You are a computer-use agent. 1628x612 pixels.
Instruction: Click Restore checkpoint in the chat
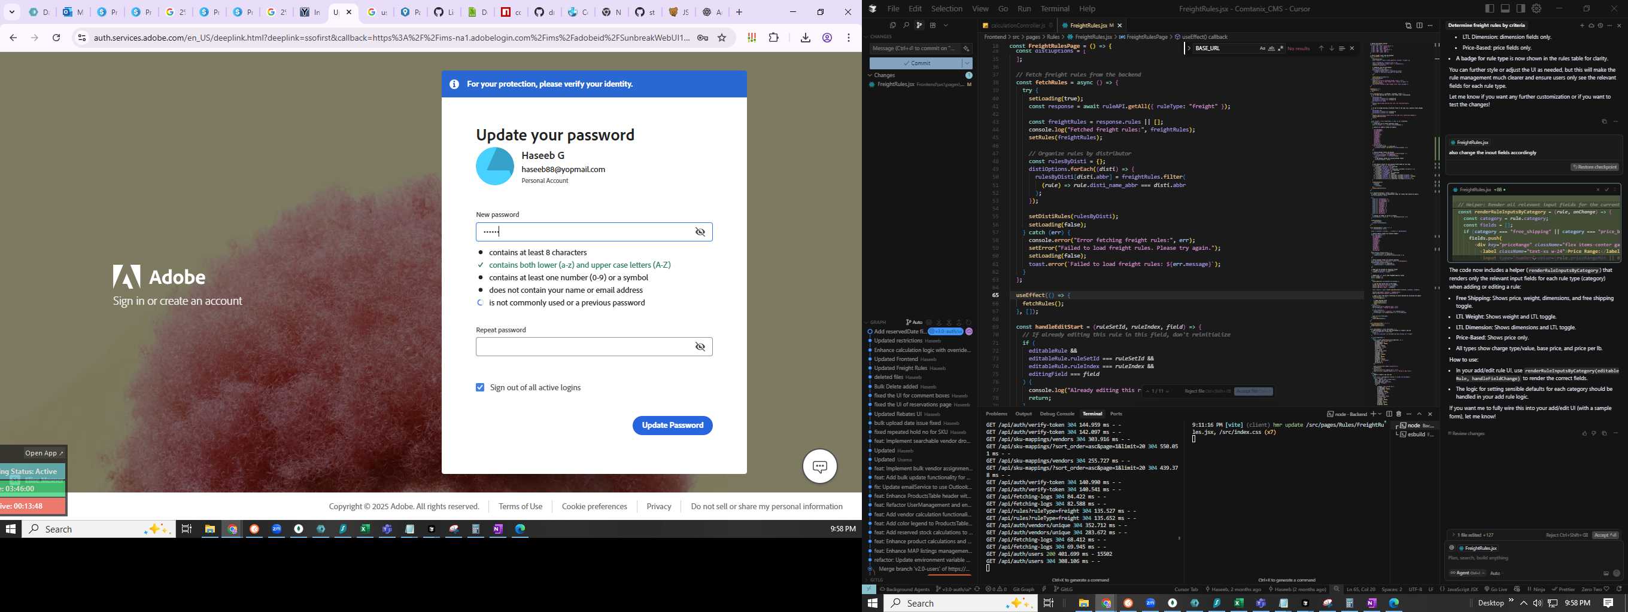tap(1594, 167)
